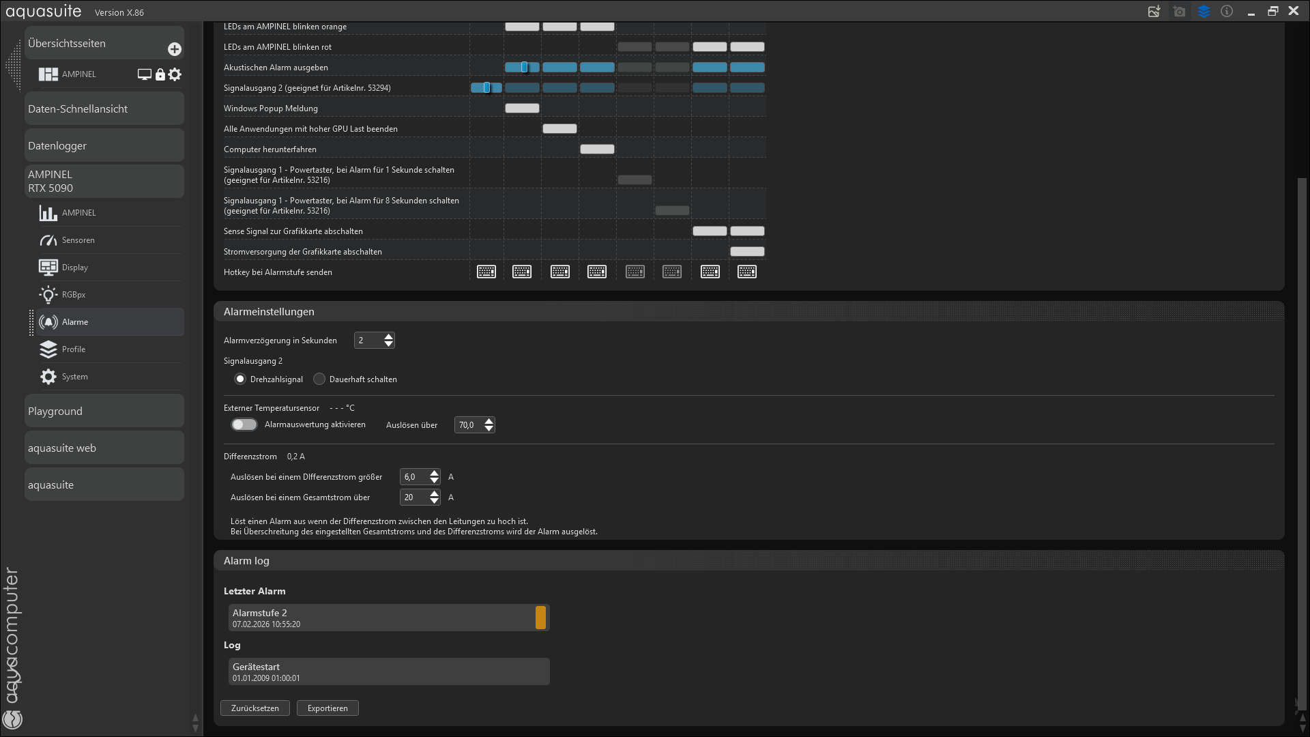The width and height of the screenshot is (1310, 737).
Task: Click the plus icon next to Übersichtsseiten
Action: pos(175,49)
